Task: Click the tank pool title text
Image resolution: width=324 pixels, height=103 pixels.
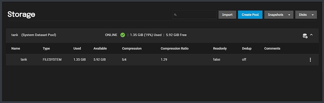Action: click(x=15, y=35)
